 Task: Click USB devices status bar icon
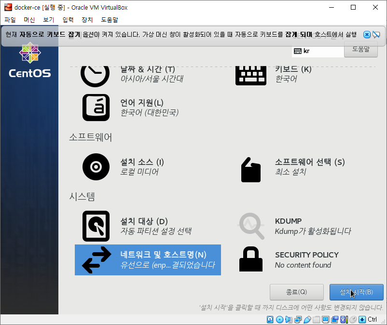(x=307, y=320)
